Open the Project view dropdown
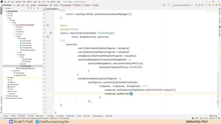The height and width of the screenshot is (124, 221). pos(9,8)
